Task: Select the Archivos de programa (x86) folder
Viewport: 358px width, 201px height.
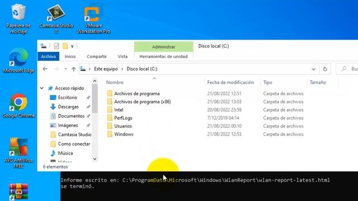Action: (143, 102)
